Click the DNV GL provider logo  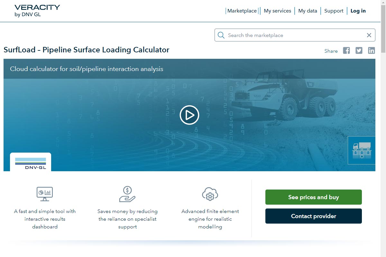point(31,163)
